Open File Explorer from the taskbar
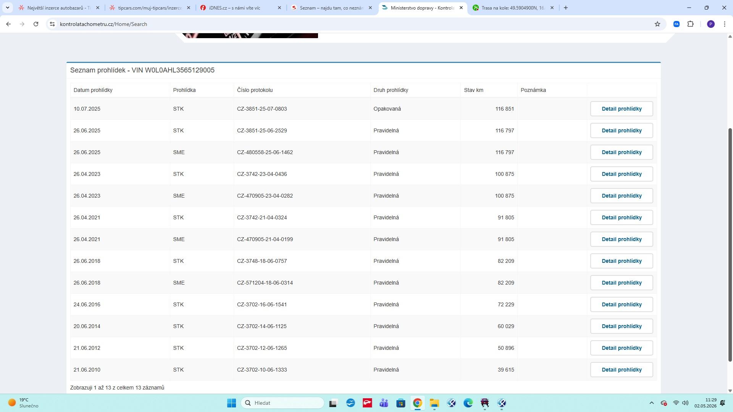The width and height of the screenshot is (733, 412). click(x=434, y=403)
